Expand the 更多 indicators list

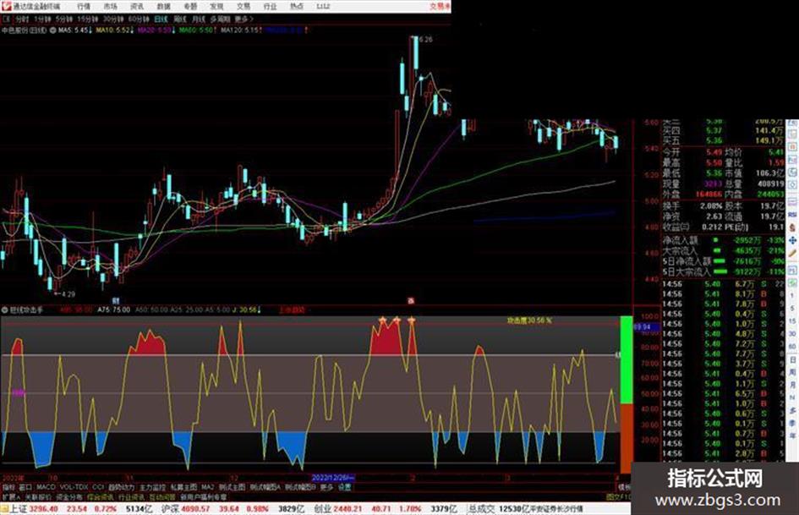point(326,487)
